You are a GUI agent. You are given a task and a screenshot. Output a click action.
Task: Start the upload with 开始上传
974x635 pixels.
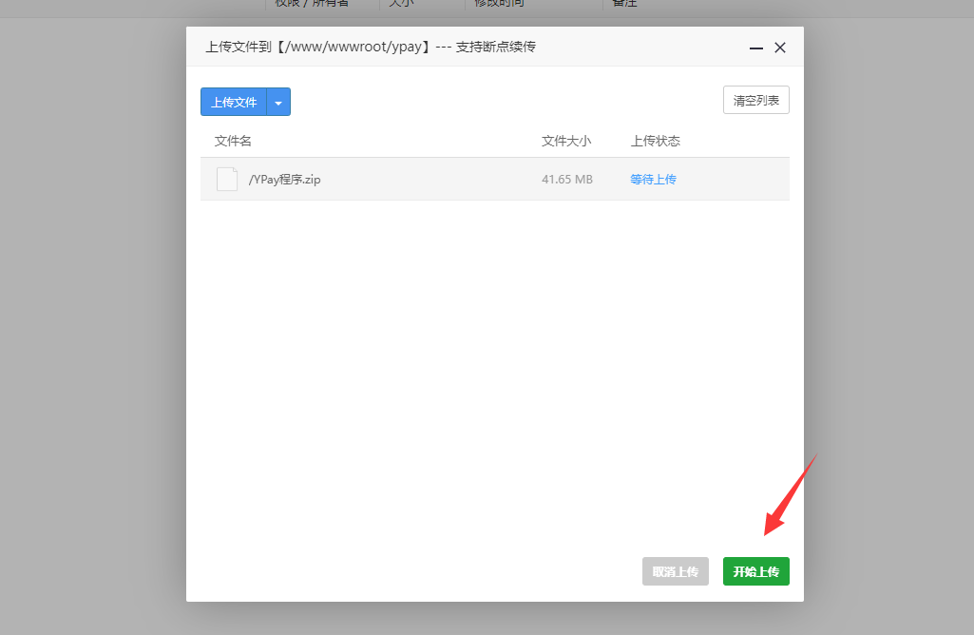pos(755,571)
